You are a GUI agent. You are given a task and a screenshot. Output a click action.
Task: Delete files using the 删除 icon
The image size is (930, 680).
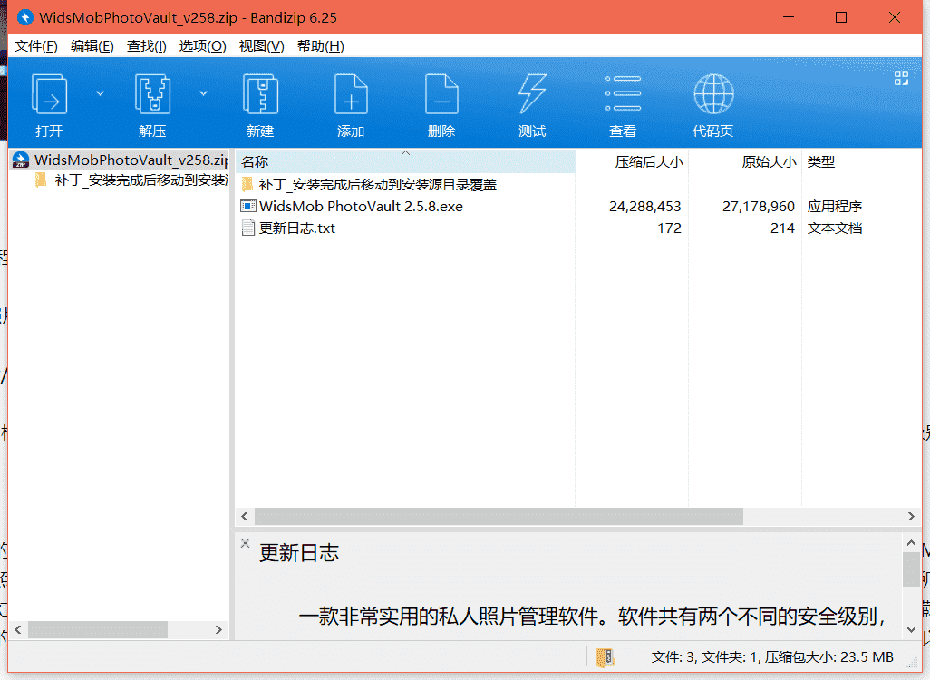pos(441,93)
